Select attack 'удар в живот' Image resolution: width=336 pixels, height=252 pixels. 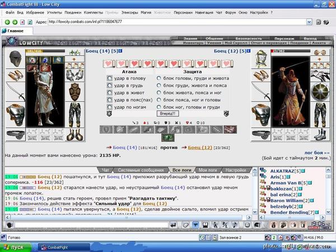coord(110,92)
